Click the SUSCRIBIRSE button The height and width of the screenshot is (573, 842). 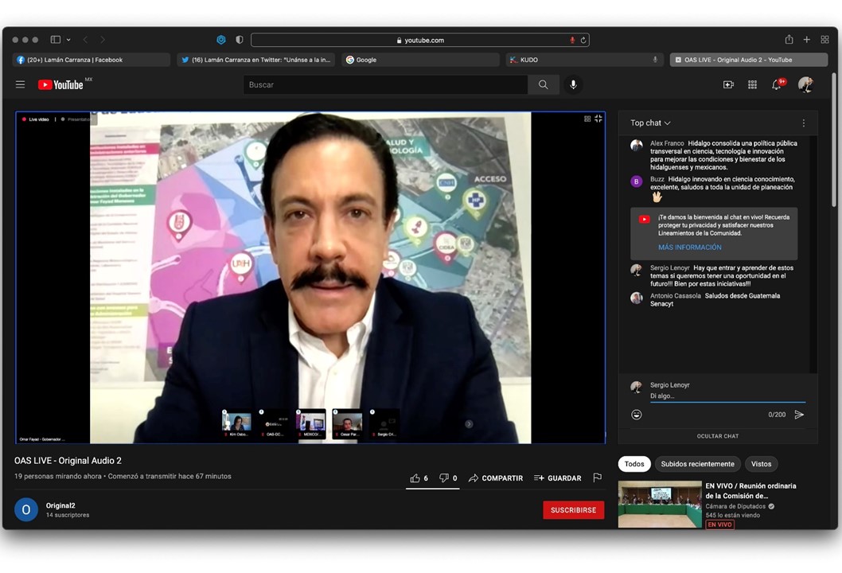point(574,510)
